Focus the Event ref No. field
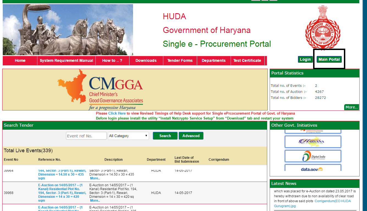Viewport: 367px width, 211px height. coord(86,136)
